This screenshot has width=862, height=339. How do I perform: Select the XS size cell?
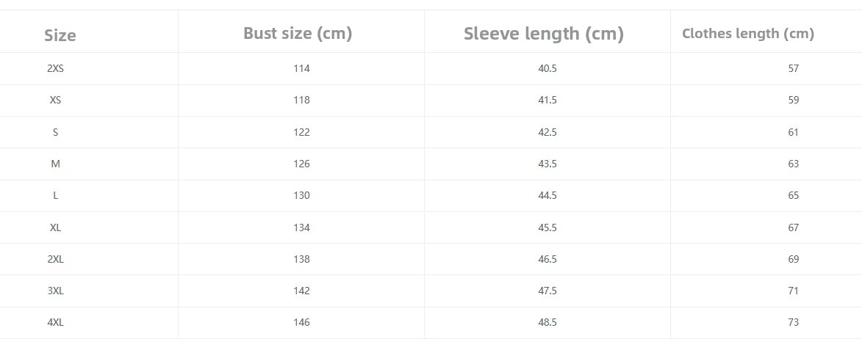point(55,100)
